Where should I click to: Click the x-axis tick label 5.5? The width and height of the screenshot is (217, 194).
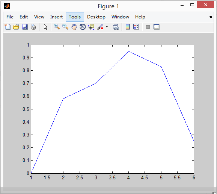tap(177, 178)
